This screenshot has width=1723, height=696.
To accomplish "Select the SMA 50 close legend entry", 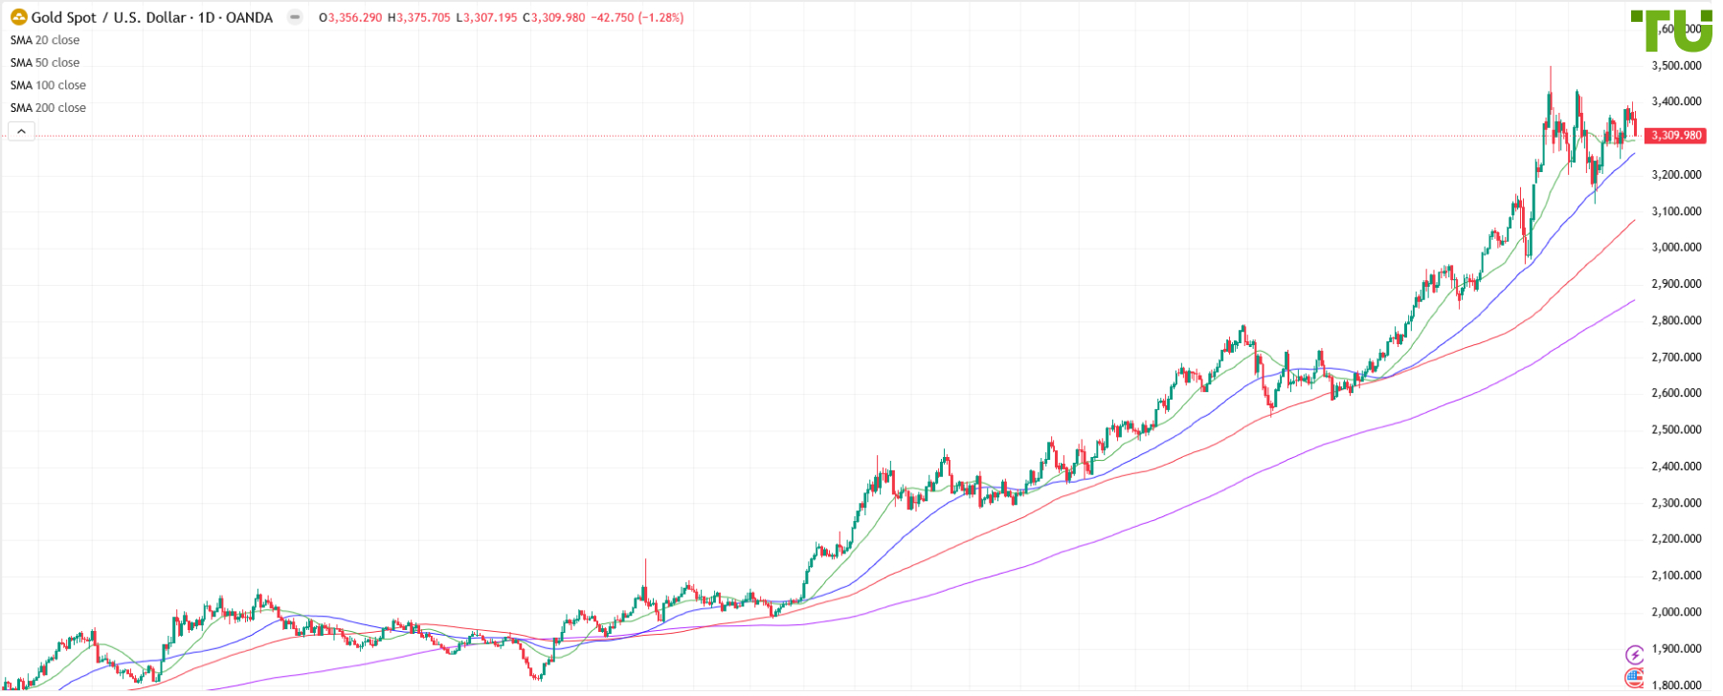I will 45,63.
